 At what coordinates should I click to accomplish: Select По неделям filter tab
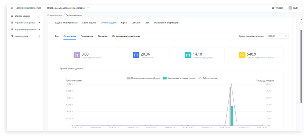tap(87, 36)
